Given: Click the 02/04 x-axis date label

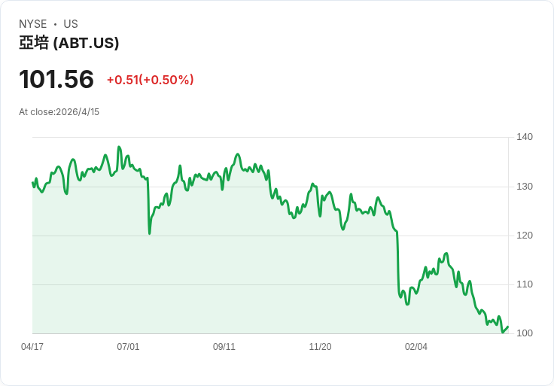Looking at the screenshot, I should [416, 347].
